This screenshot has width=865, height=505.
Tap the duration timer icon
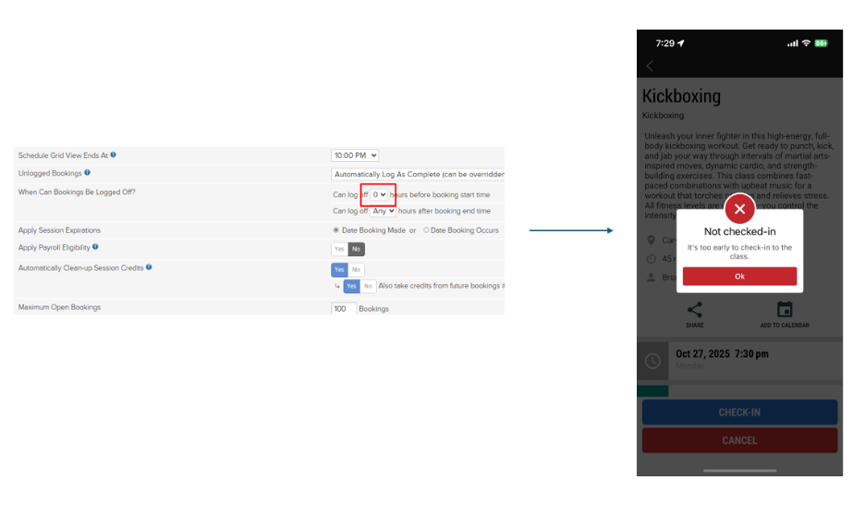pyautogui.click(x=651, y=259)
